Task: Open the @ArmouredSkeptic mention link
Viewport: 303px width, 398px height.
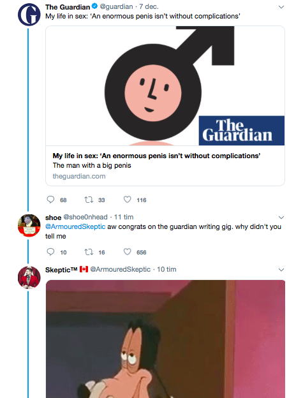Action: (x=75, y=226)
